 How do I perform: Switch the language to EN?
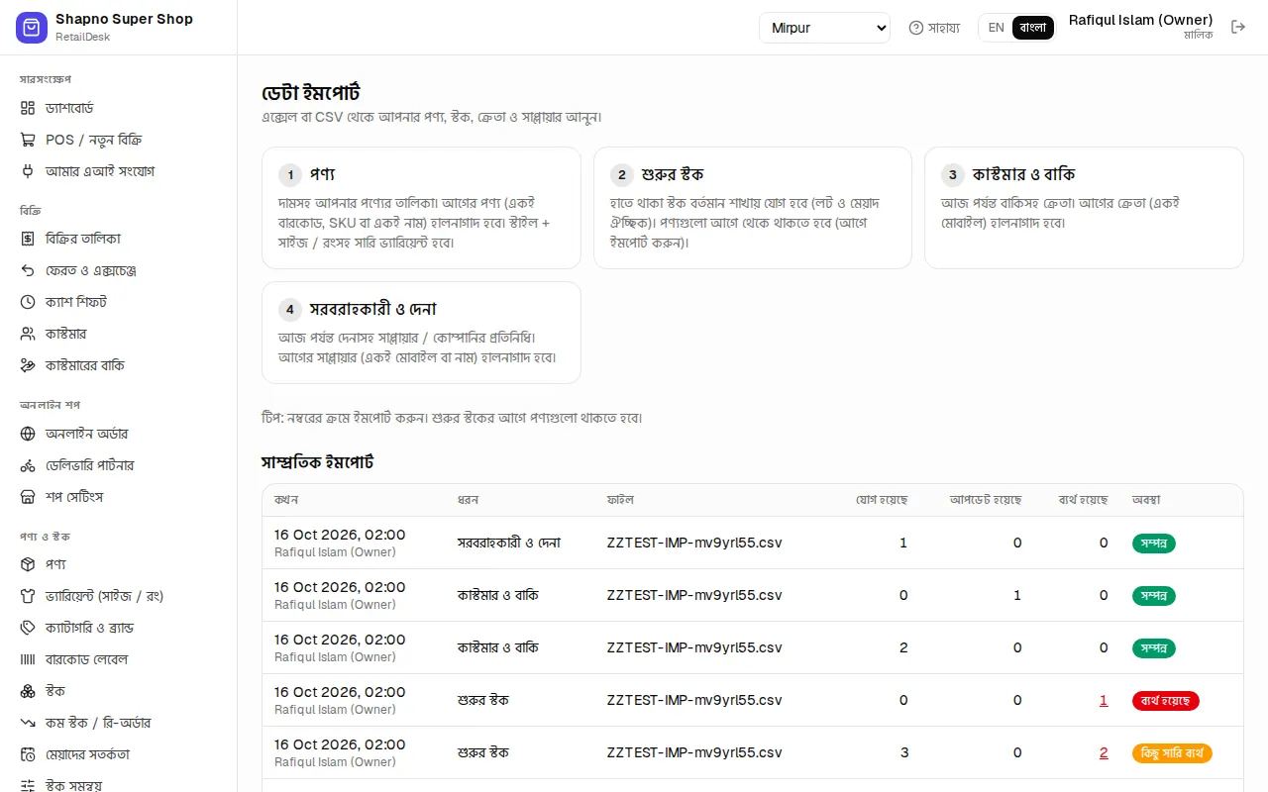tap(996, 28)
